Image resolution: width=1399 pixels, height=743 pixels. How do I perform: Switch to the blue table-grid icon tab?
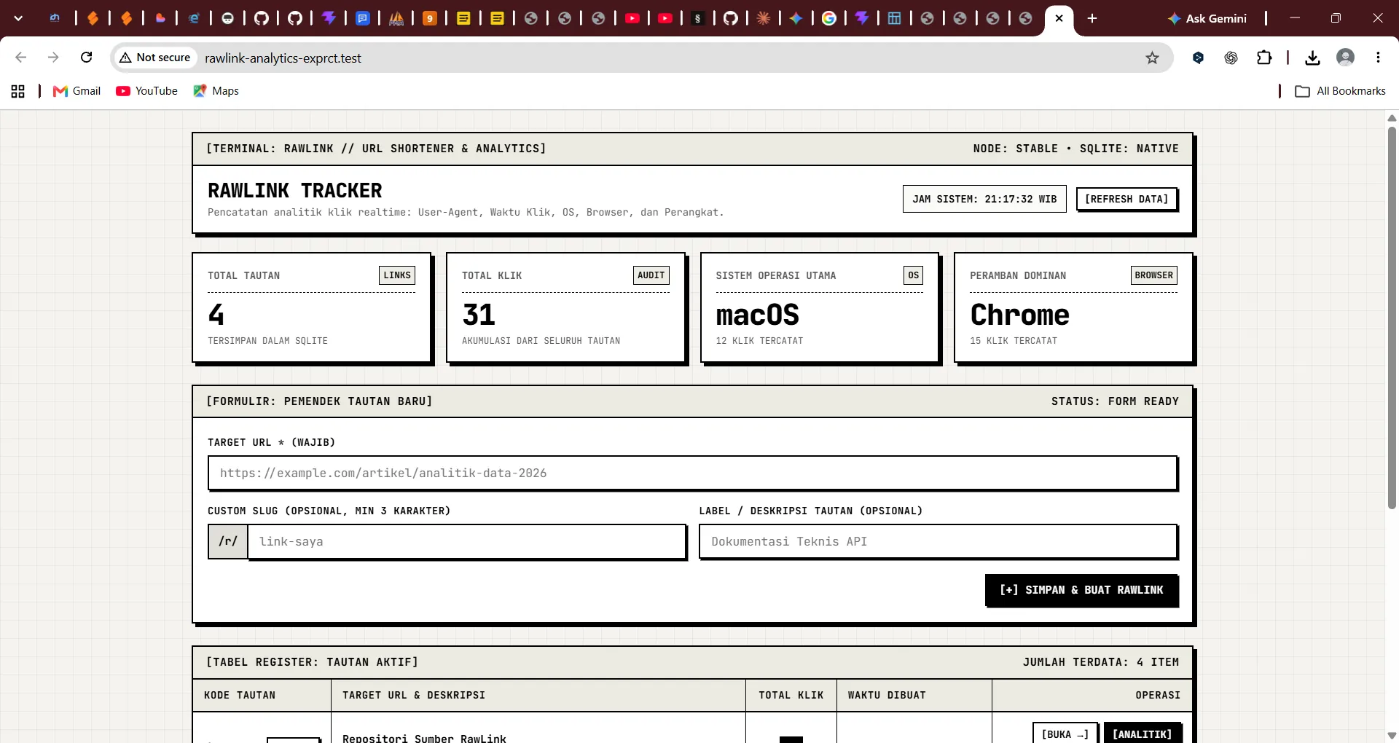coord(894,19)
